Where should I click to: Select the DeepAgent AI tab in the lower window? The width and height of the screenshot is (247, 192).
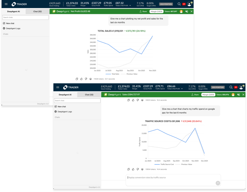point(65,94)
